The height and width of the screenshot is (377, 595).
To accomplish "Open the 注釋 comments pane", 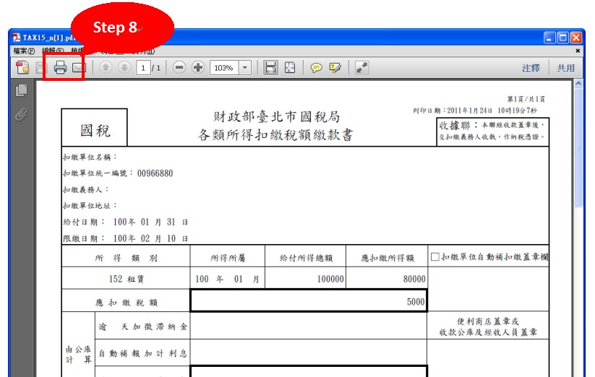I will [531, 68].
